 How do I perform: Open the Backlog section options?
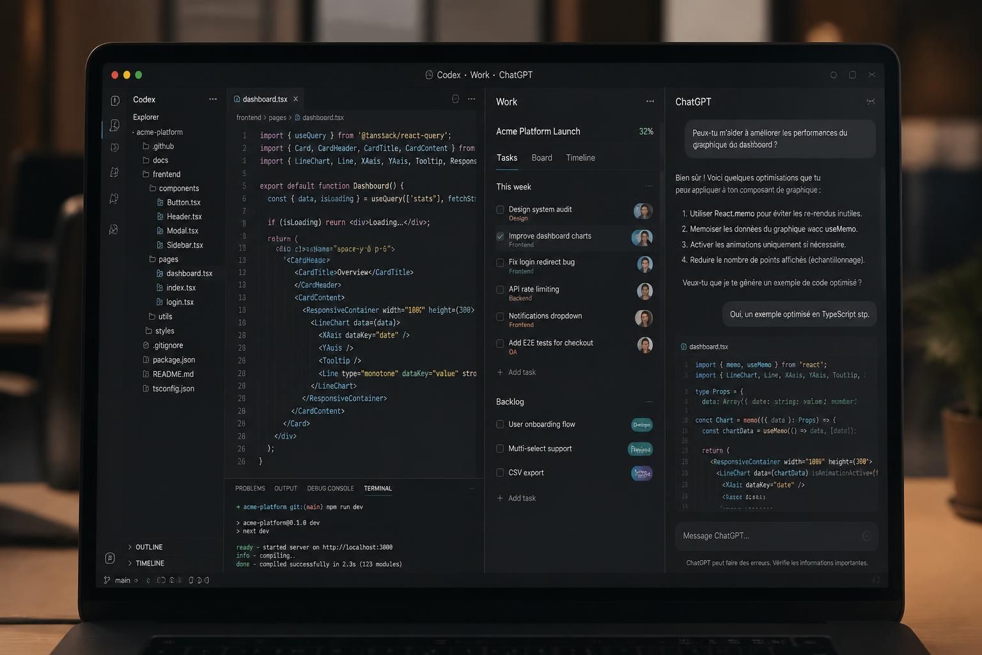(649, 402)
